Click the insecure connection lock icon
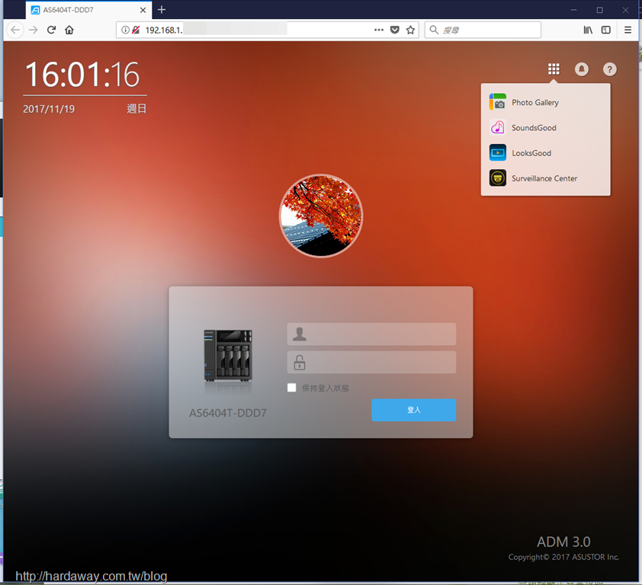 (136, 30)
